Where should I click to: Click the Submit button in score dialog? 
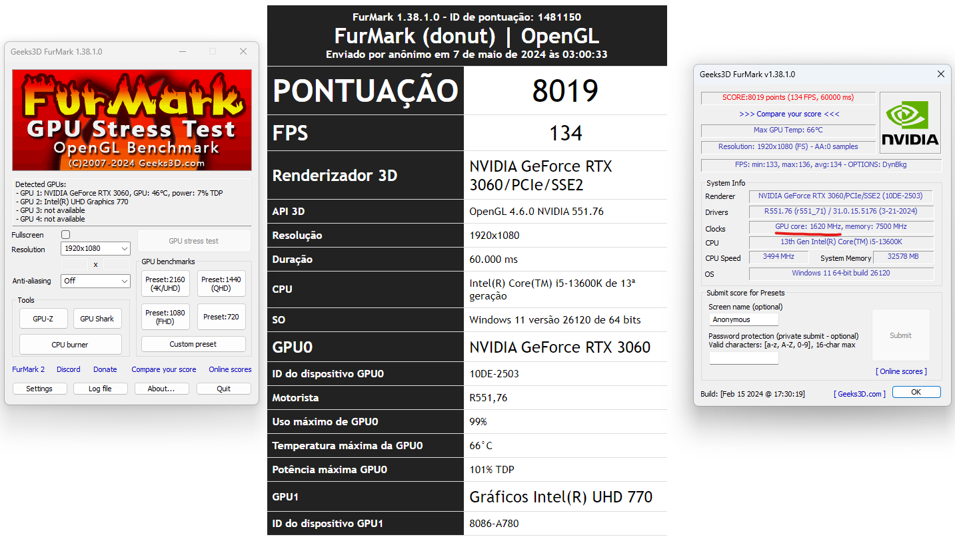[900, 335]
